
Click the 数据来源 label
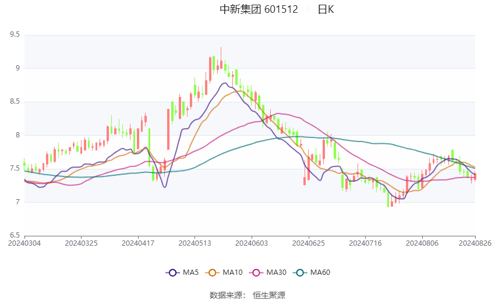point(226,295)
